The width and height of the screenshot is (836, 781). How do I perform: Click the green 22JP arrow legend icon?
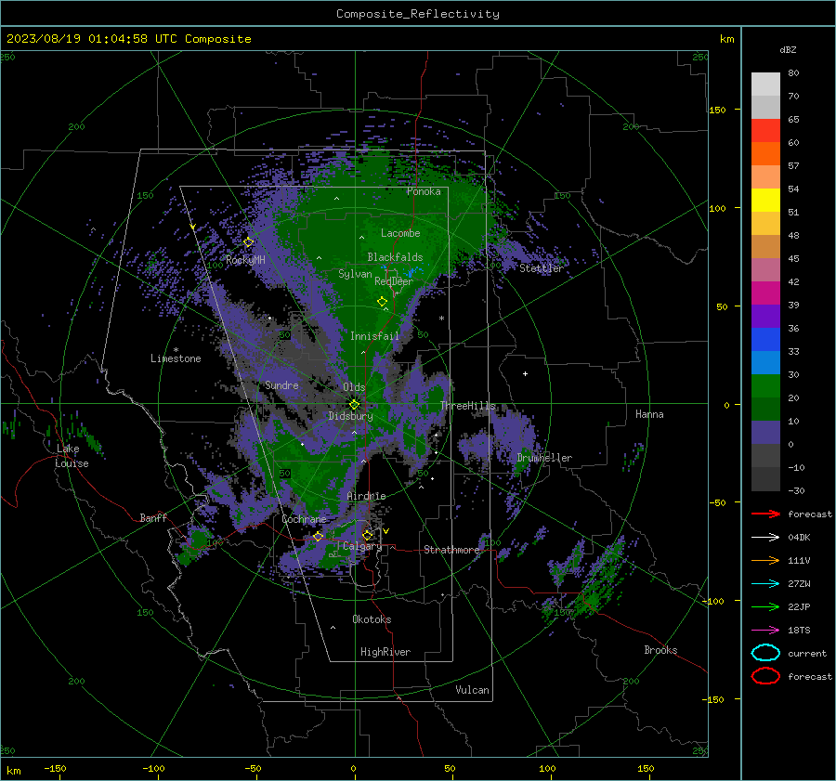click(x=765, y=606)
